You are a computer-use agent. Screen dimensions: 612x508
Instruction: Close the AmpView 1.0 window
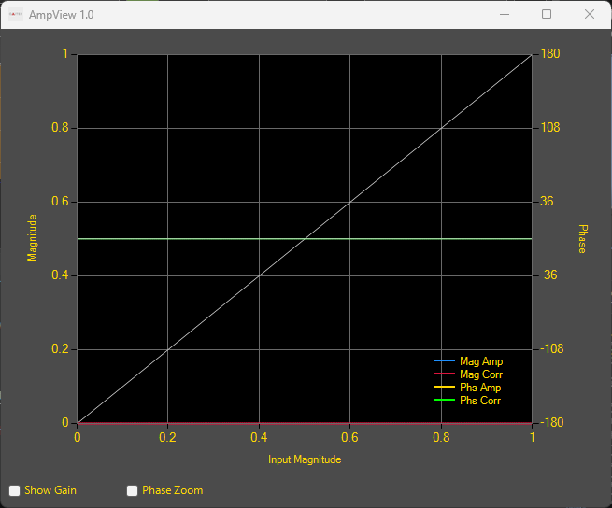coord(590,14)
